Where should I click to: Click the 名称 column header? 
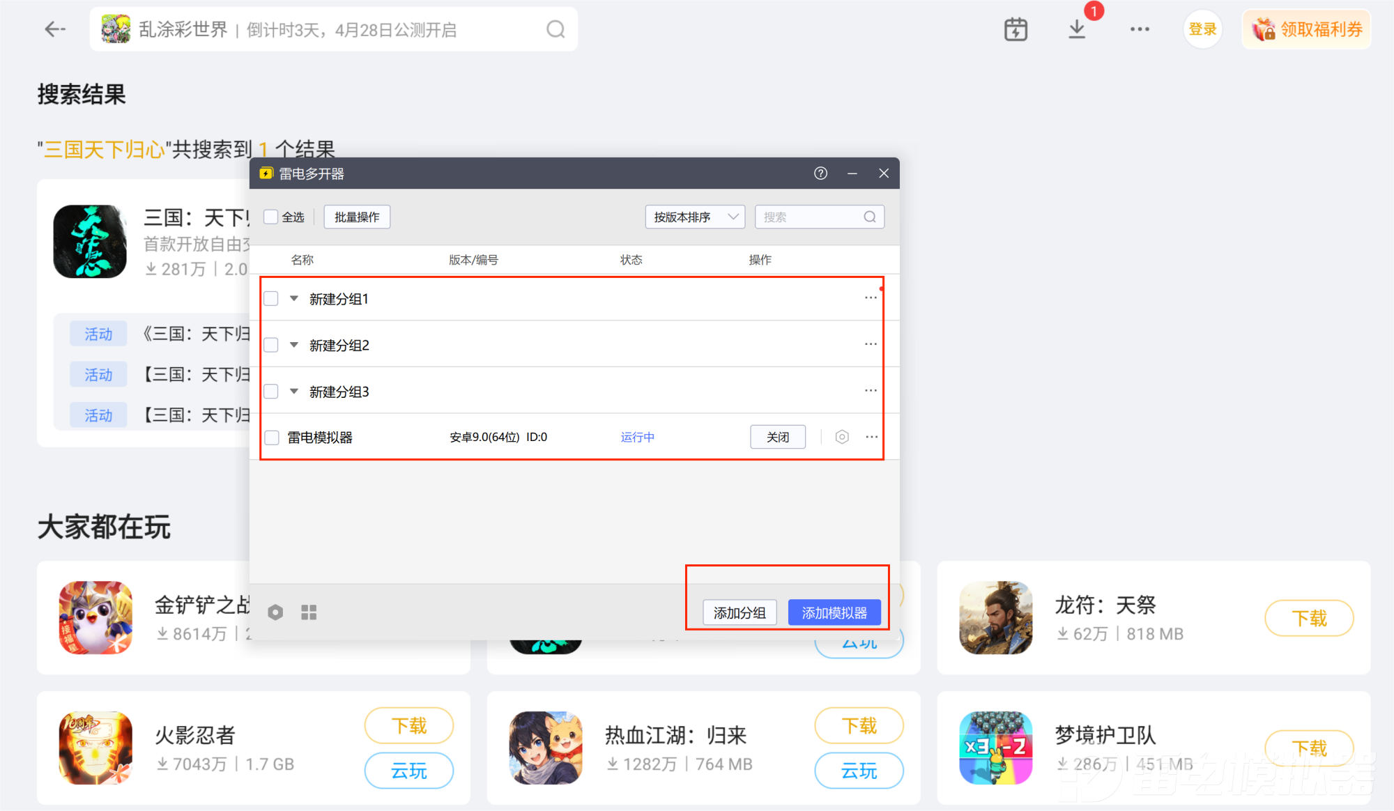point(302,260)
